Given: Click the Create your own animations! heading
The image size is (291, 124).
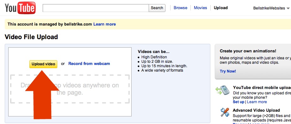Looking at the screenshot, I should point(248,51).
